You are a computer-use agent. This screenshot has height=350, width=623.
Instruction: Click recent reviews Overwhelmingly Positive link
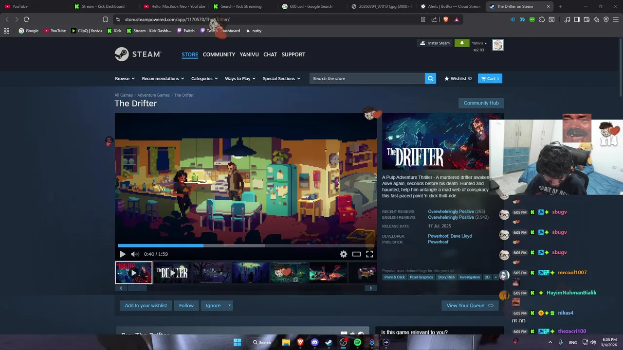point(451,211)
